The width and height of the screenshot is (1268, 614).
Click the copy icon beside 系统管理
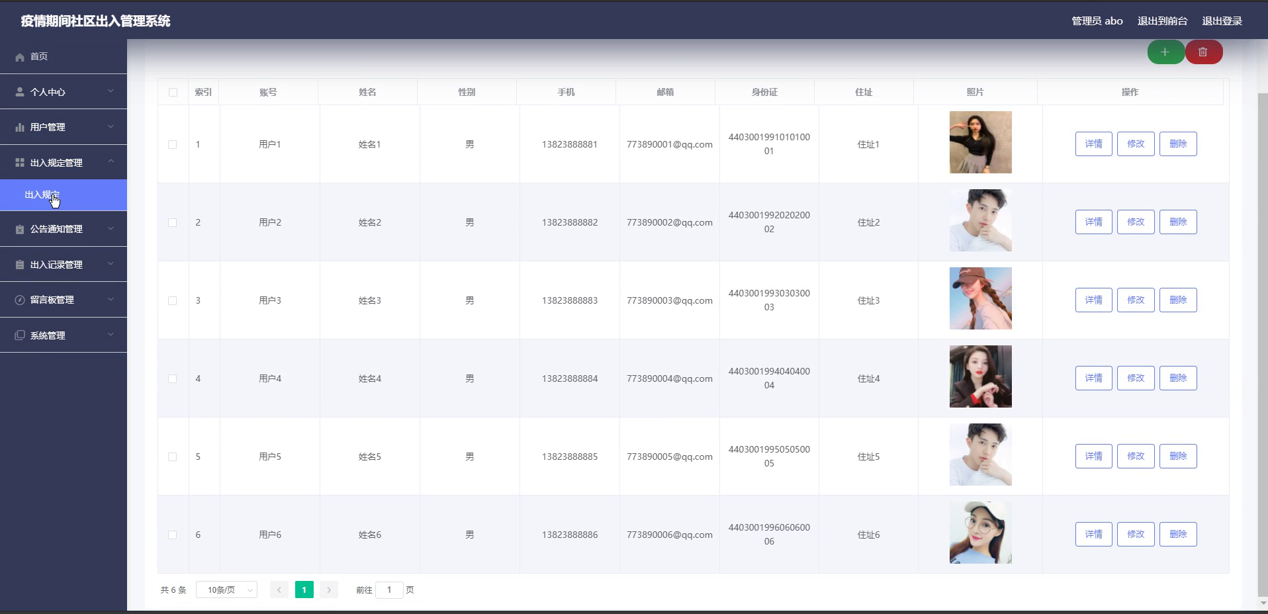[x=20, y=335]
